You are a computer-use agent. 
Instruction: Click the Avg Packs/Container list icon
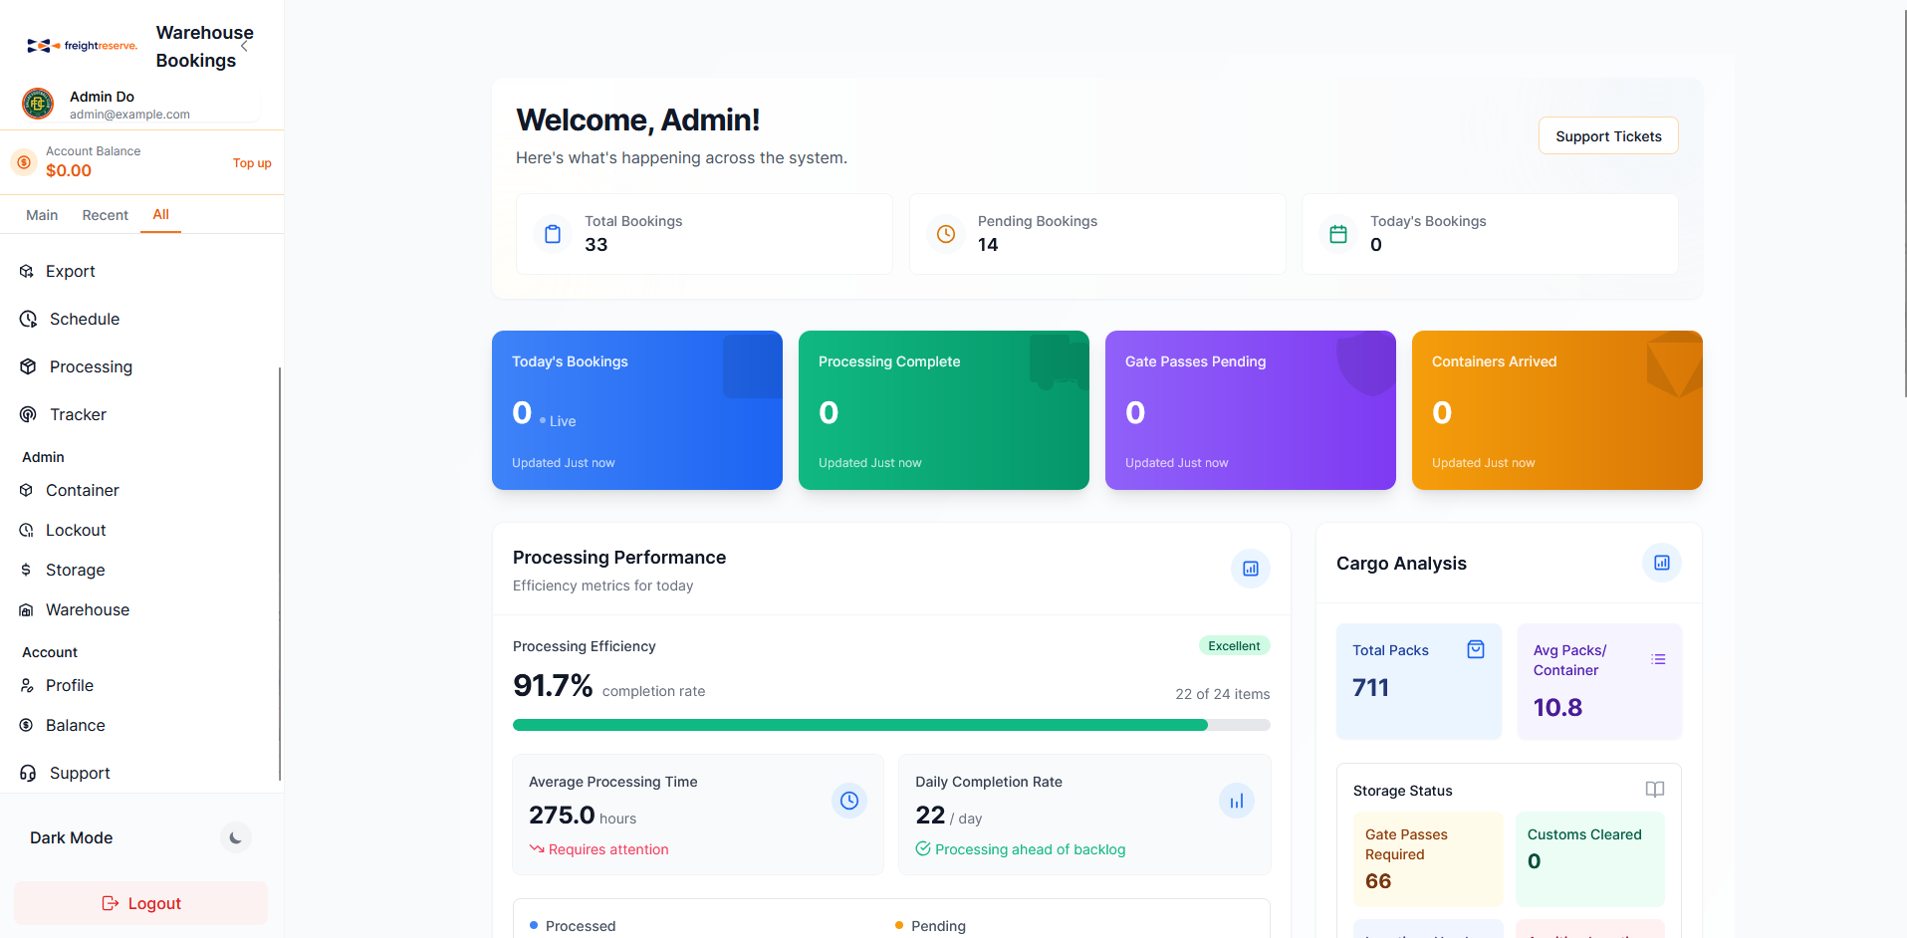pyautogui.click(x=1658, y=659)
